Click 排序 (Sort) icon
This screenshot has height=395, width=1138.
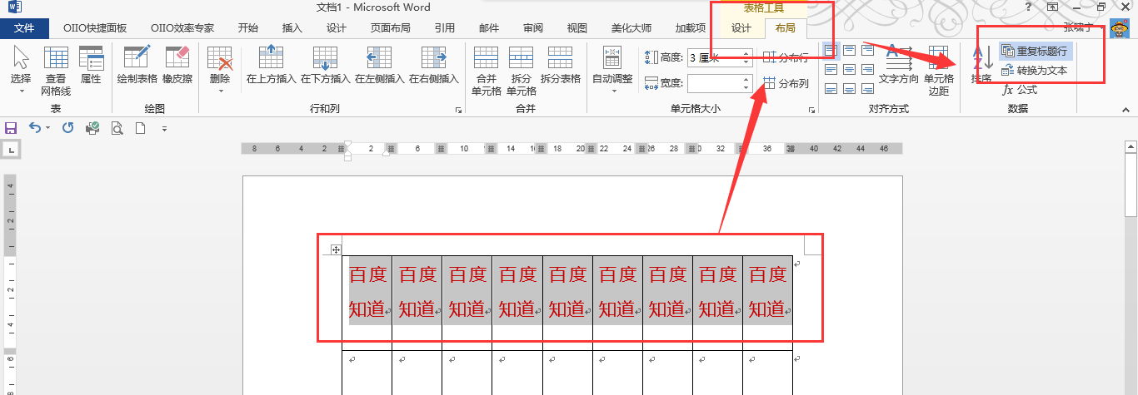coord(981,65)
